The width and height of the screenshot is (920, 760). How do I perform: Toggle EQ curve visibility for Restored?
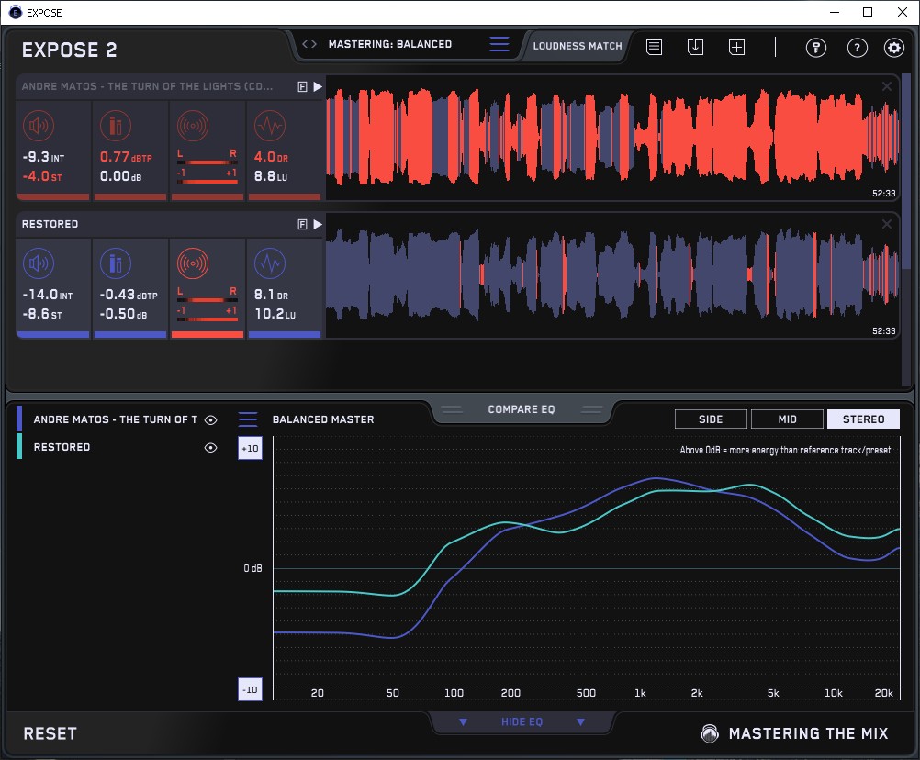211,447
